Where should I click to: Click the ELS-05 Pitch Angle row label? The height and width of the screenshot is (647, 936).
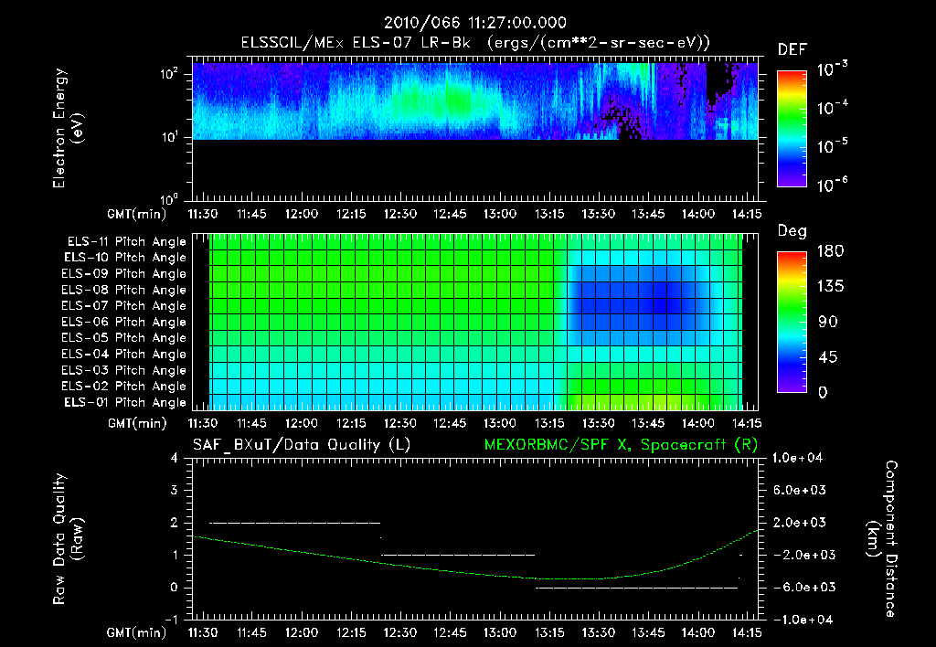(x=124, y=338)
